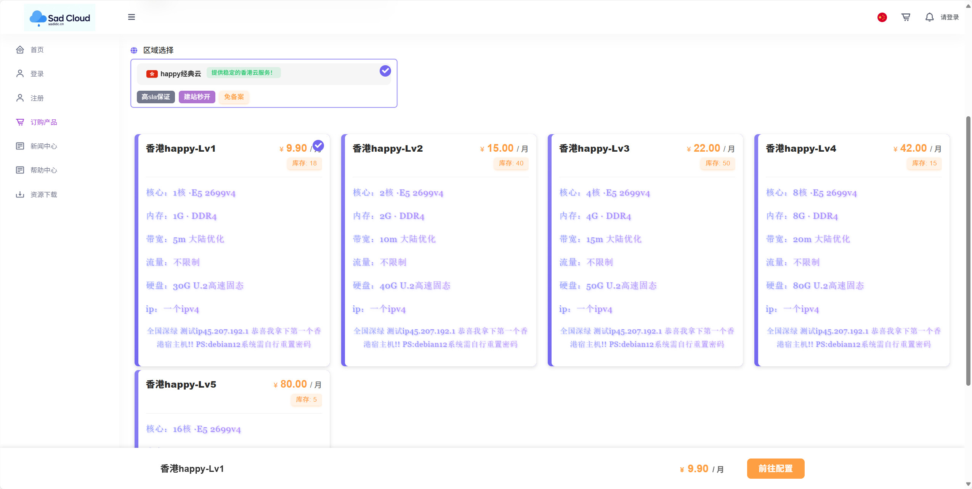Click the 注册 register person icon
This screenshot has width=972, height=489.
[20, 98]
